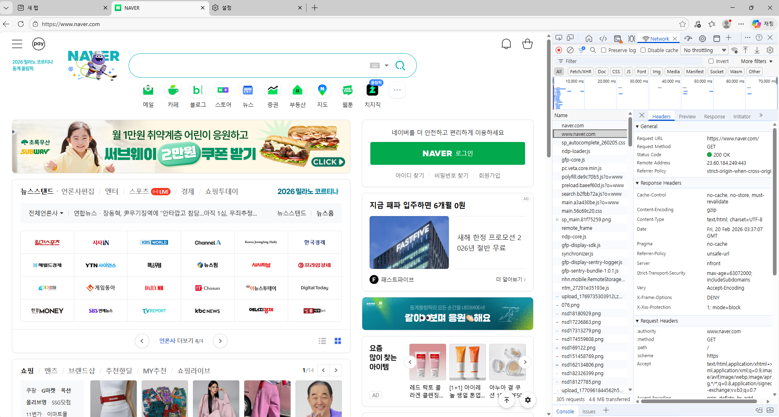Screen dimensions: 779x417
Task: Open network search magnifier icon
Action: point(593,50)
